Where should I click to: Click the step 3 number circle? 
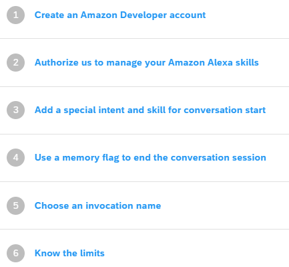coord(15,110)
